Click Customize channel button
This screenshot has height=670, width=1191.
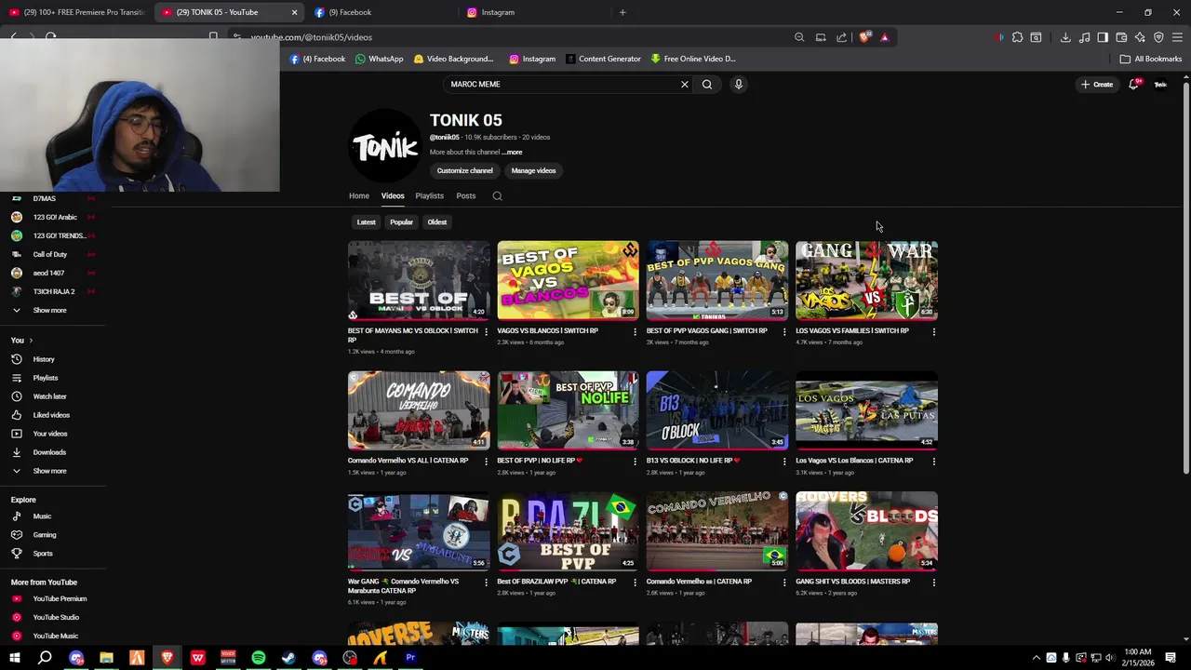coord(465,171)
